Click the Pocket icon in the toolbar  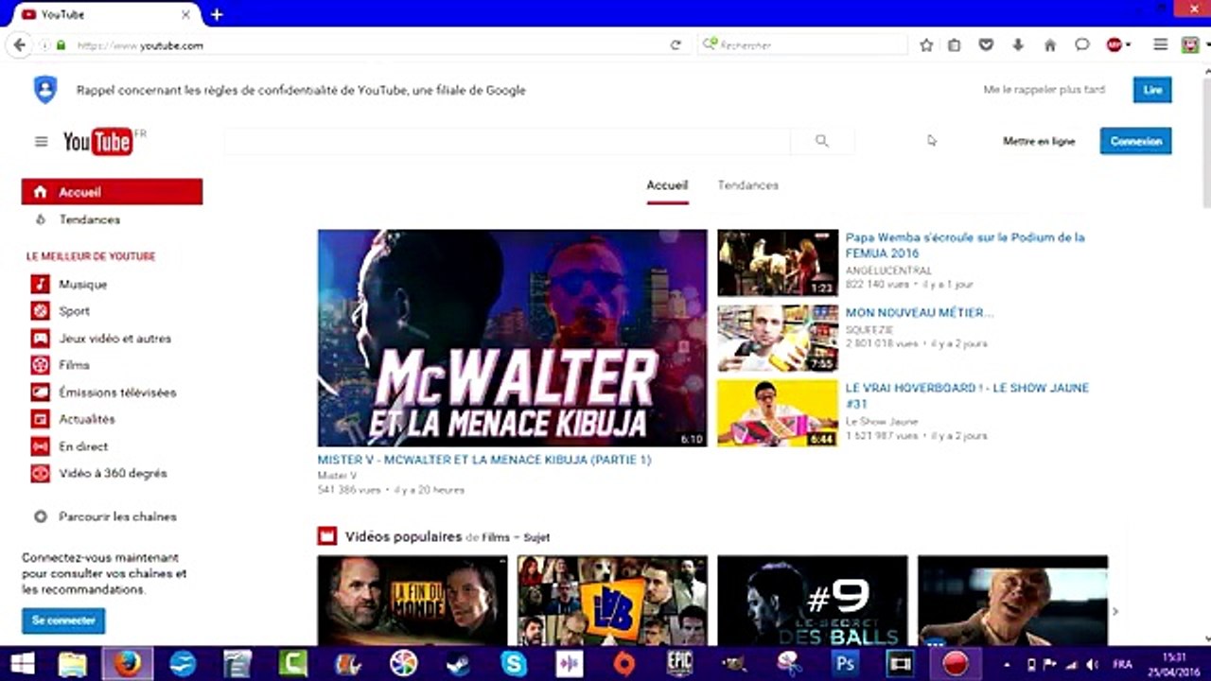coord(986,45)
